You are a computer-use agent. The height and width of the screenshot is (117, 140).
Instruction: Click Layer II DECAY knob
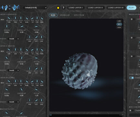36,69
